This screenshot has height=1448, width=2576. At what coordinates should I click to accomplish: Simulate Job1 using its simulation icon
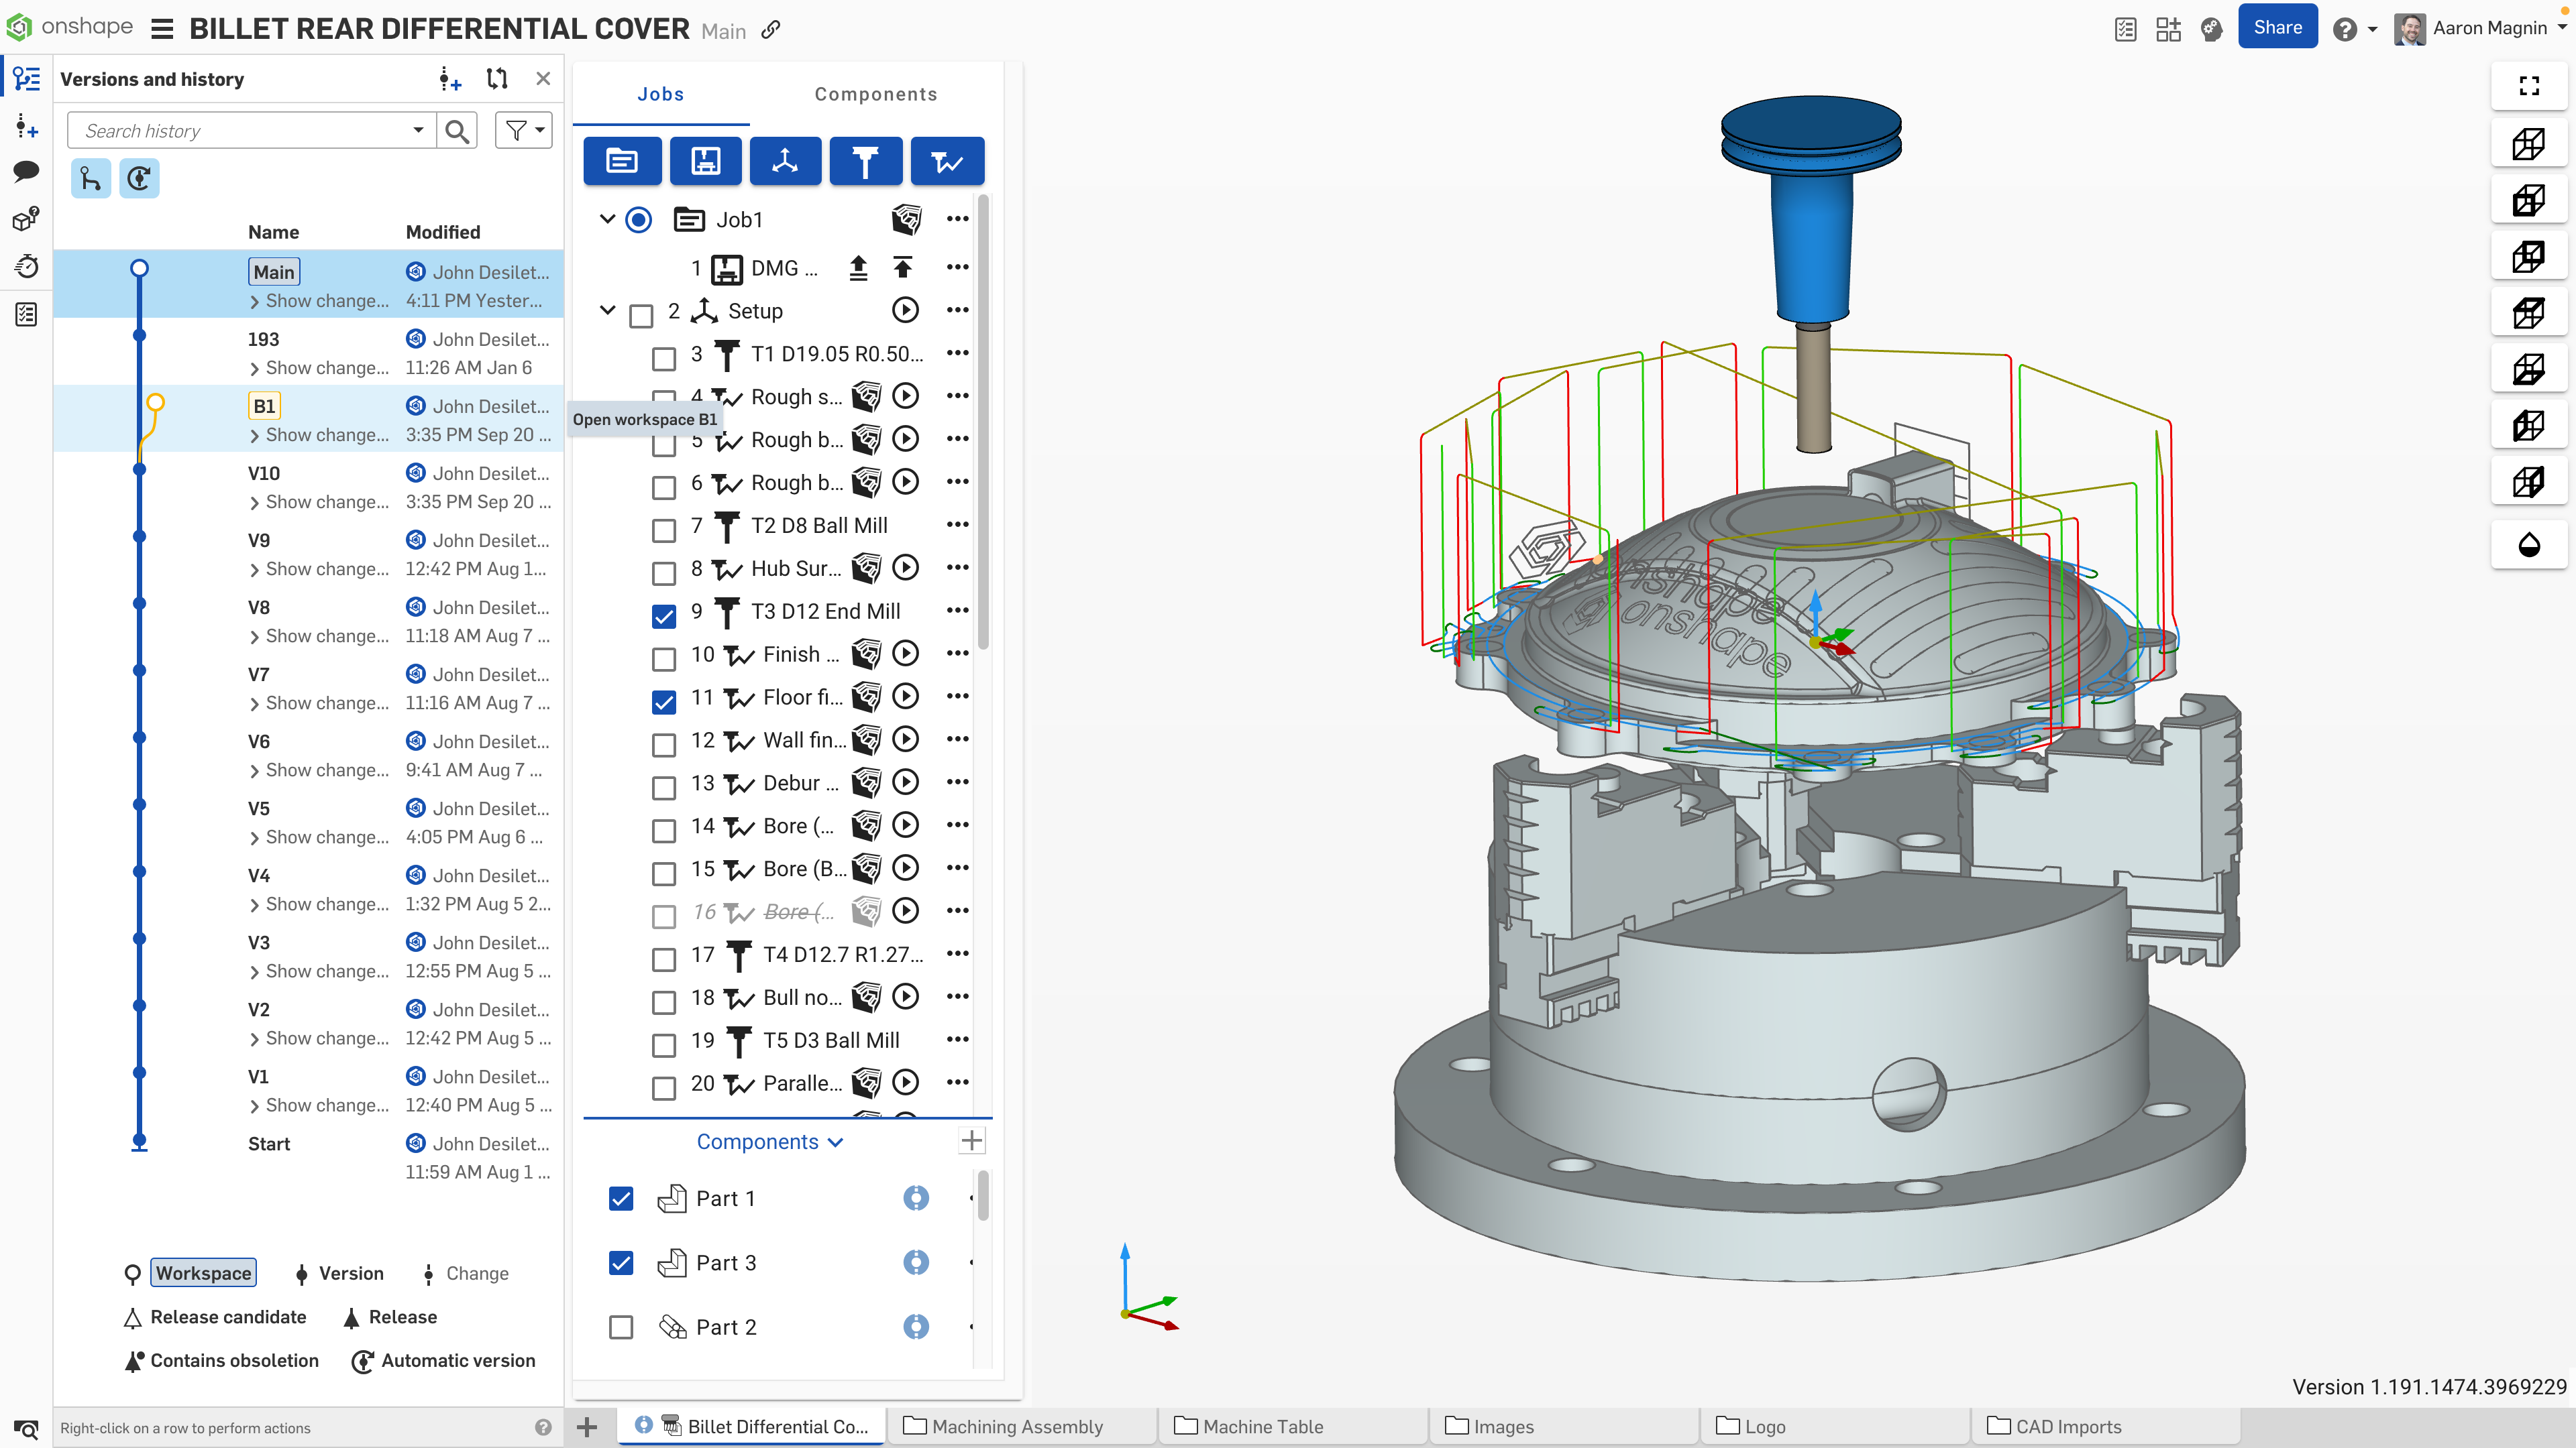[906, 219]
